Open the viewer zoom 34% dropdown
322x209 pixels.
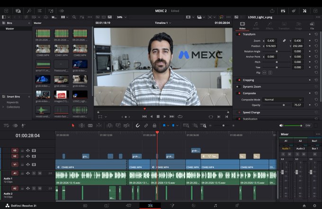tap(122, 17)
